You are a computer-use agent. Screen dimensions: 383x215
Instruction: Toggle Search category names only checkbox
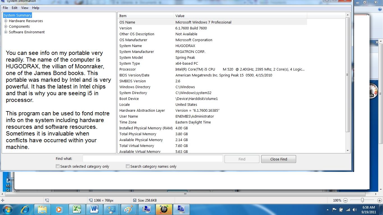coord(128,166)
